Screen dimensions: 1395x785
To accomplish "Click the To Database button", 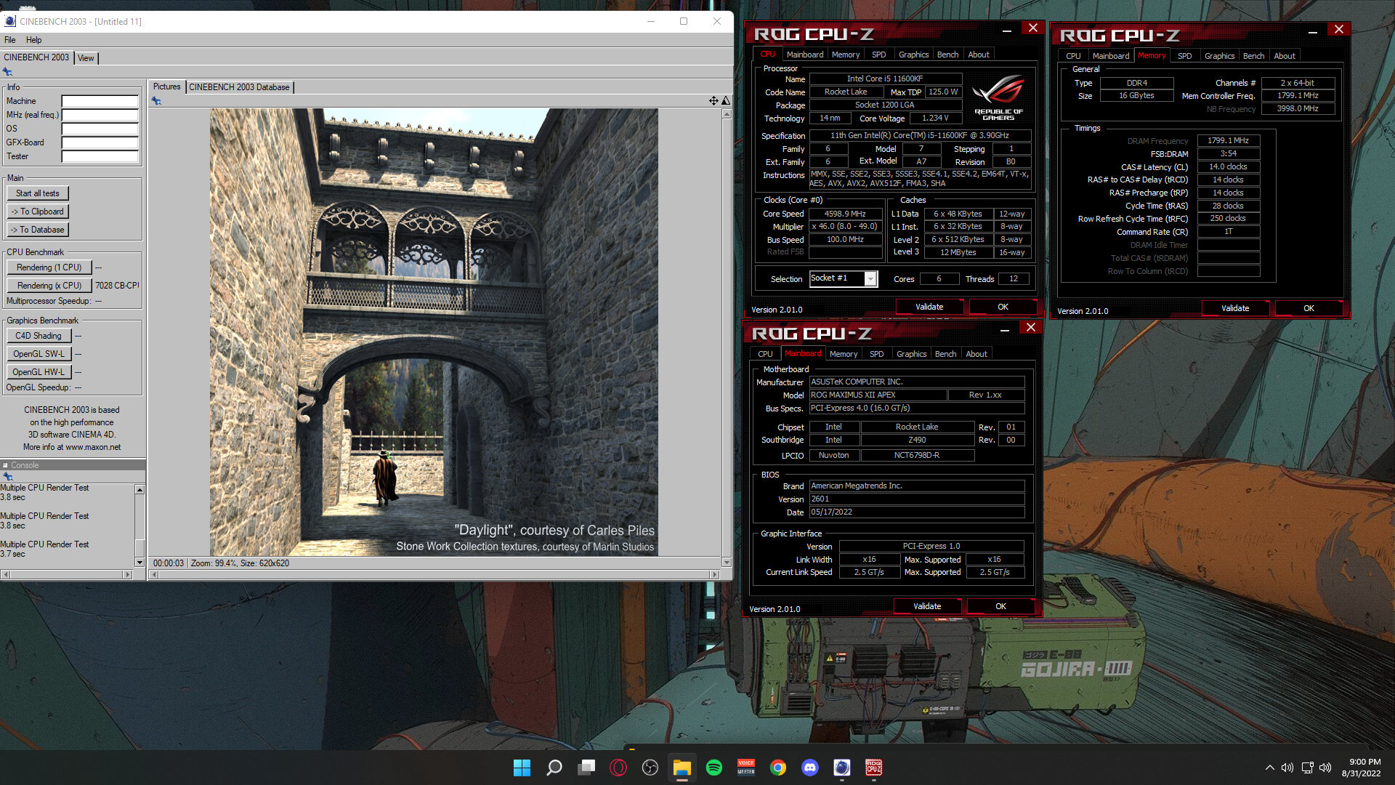I will pyautogui.click(x=38, y=230).
